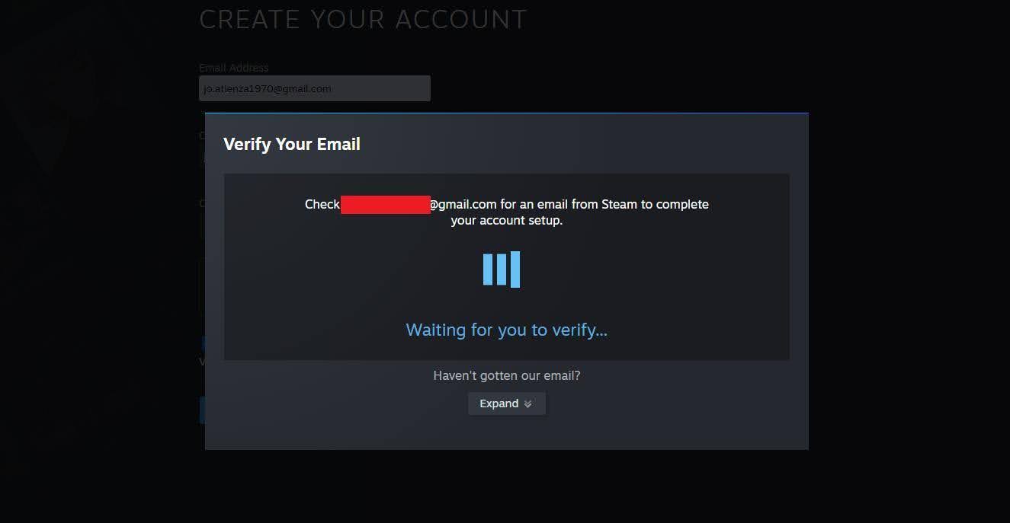This screenshot has width=1010, height=523.
Task: Click 'Haven't gotten our email?' text
Action: (x=507, y=375)
